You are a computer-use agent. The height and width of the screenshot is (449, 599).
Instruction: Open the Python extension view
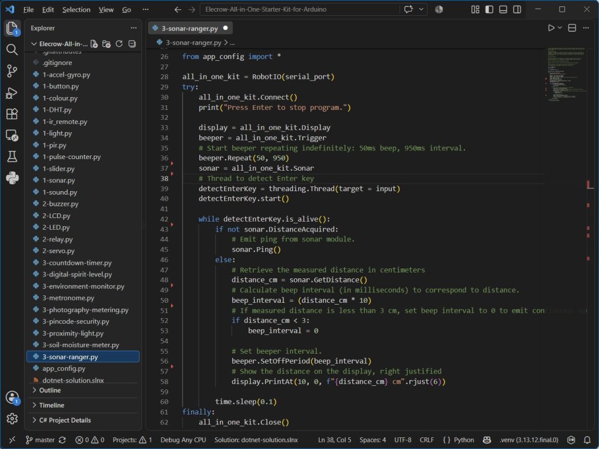(12, 178)
